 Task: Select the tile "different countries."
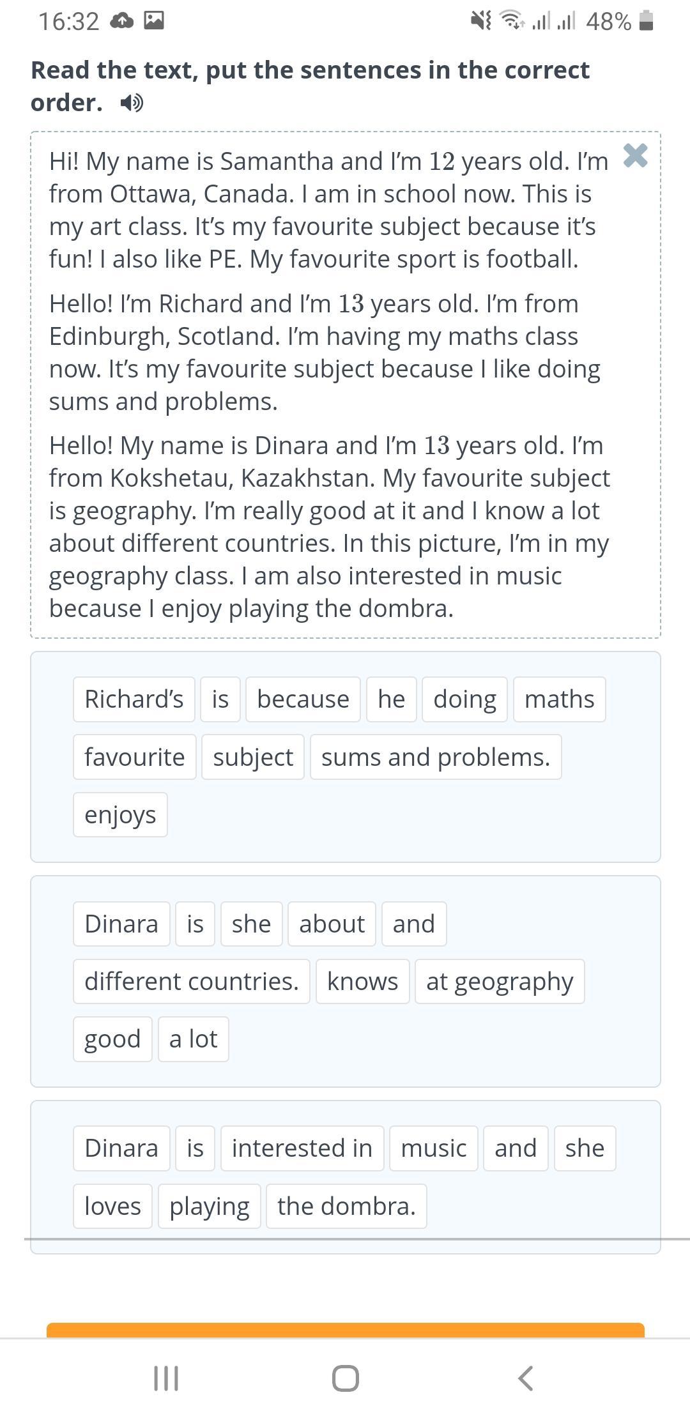point(192,981)
